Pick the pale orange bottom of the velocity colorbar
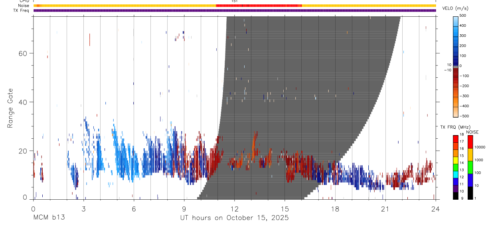Image resolution: width=490 pixels, height=226 pixels. click(x=456, y=113)
